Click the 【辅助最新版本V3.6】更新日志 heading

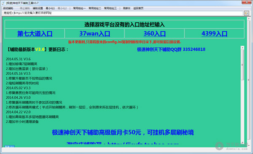tap(37, 49)
